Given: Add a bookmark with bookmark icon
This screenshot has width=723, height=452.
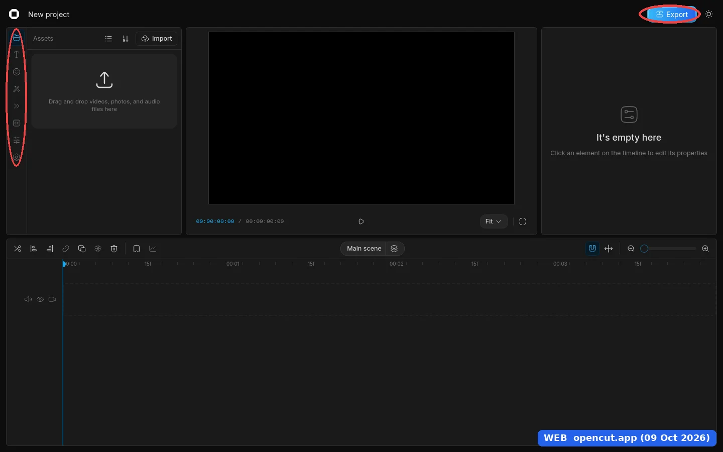Looking at the screenshot, I should click(137, 249).
